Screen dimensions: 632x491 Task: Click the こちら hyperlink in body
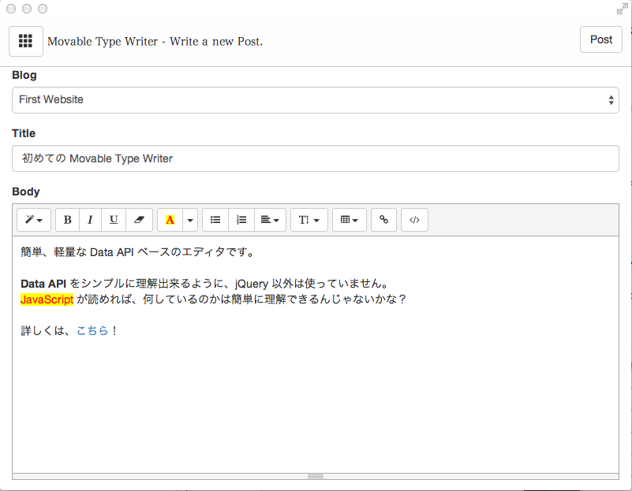92,330
